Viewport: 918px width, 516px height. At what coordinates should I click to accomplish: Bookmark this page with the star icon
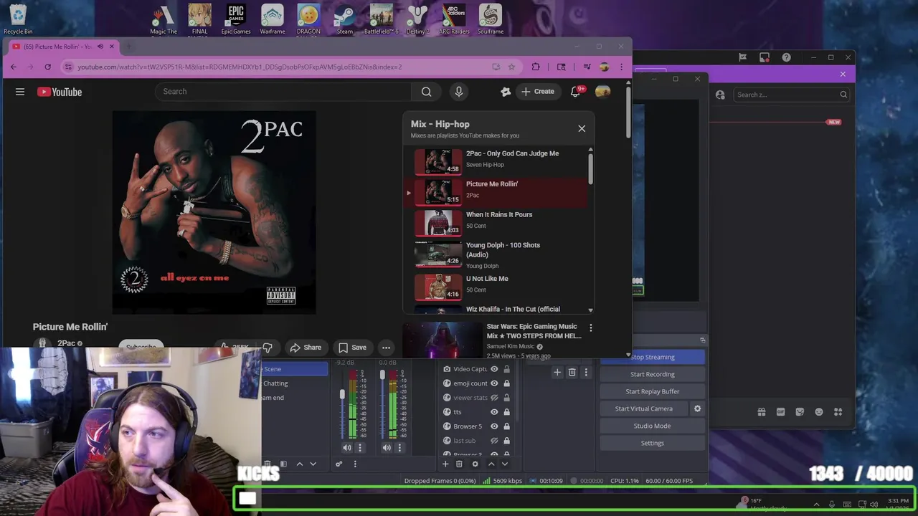point(511,67)
